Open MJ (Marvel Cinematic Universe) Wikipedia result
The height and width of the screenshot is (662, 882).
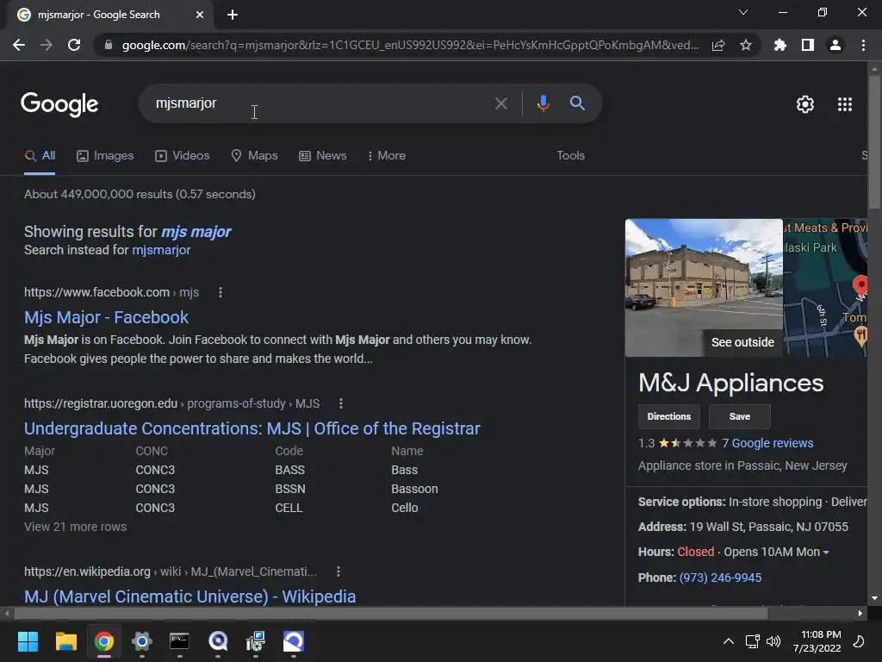pyautogui.click(x=190, y=596)
